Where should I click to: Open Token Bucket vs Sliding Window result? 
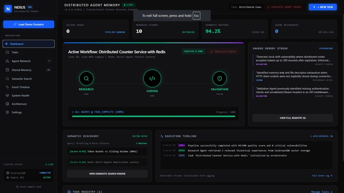tap(107, 151)
